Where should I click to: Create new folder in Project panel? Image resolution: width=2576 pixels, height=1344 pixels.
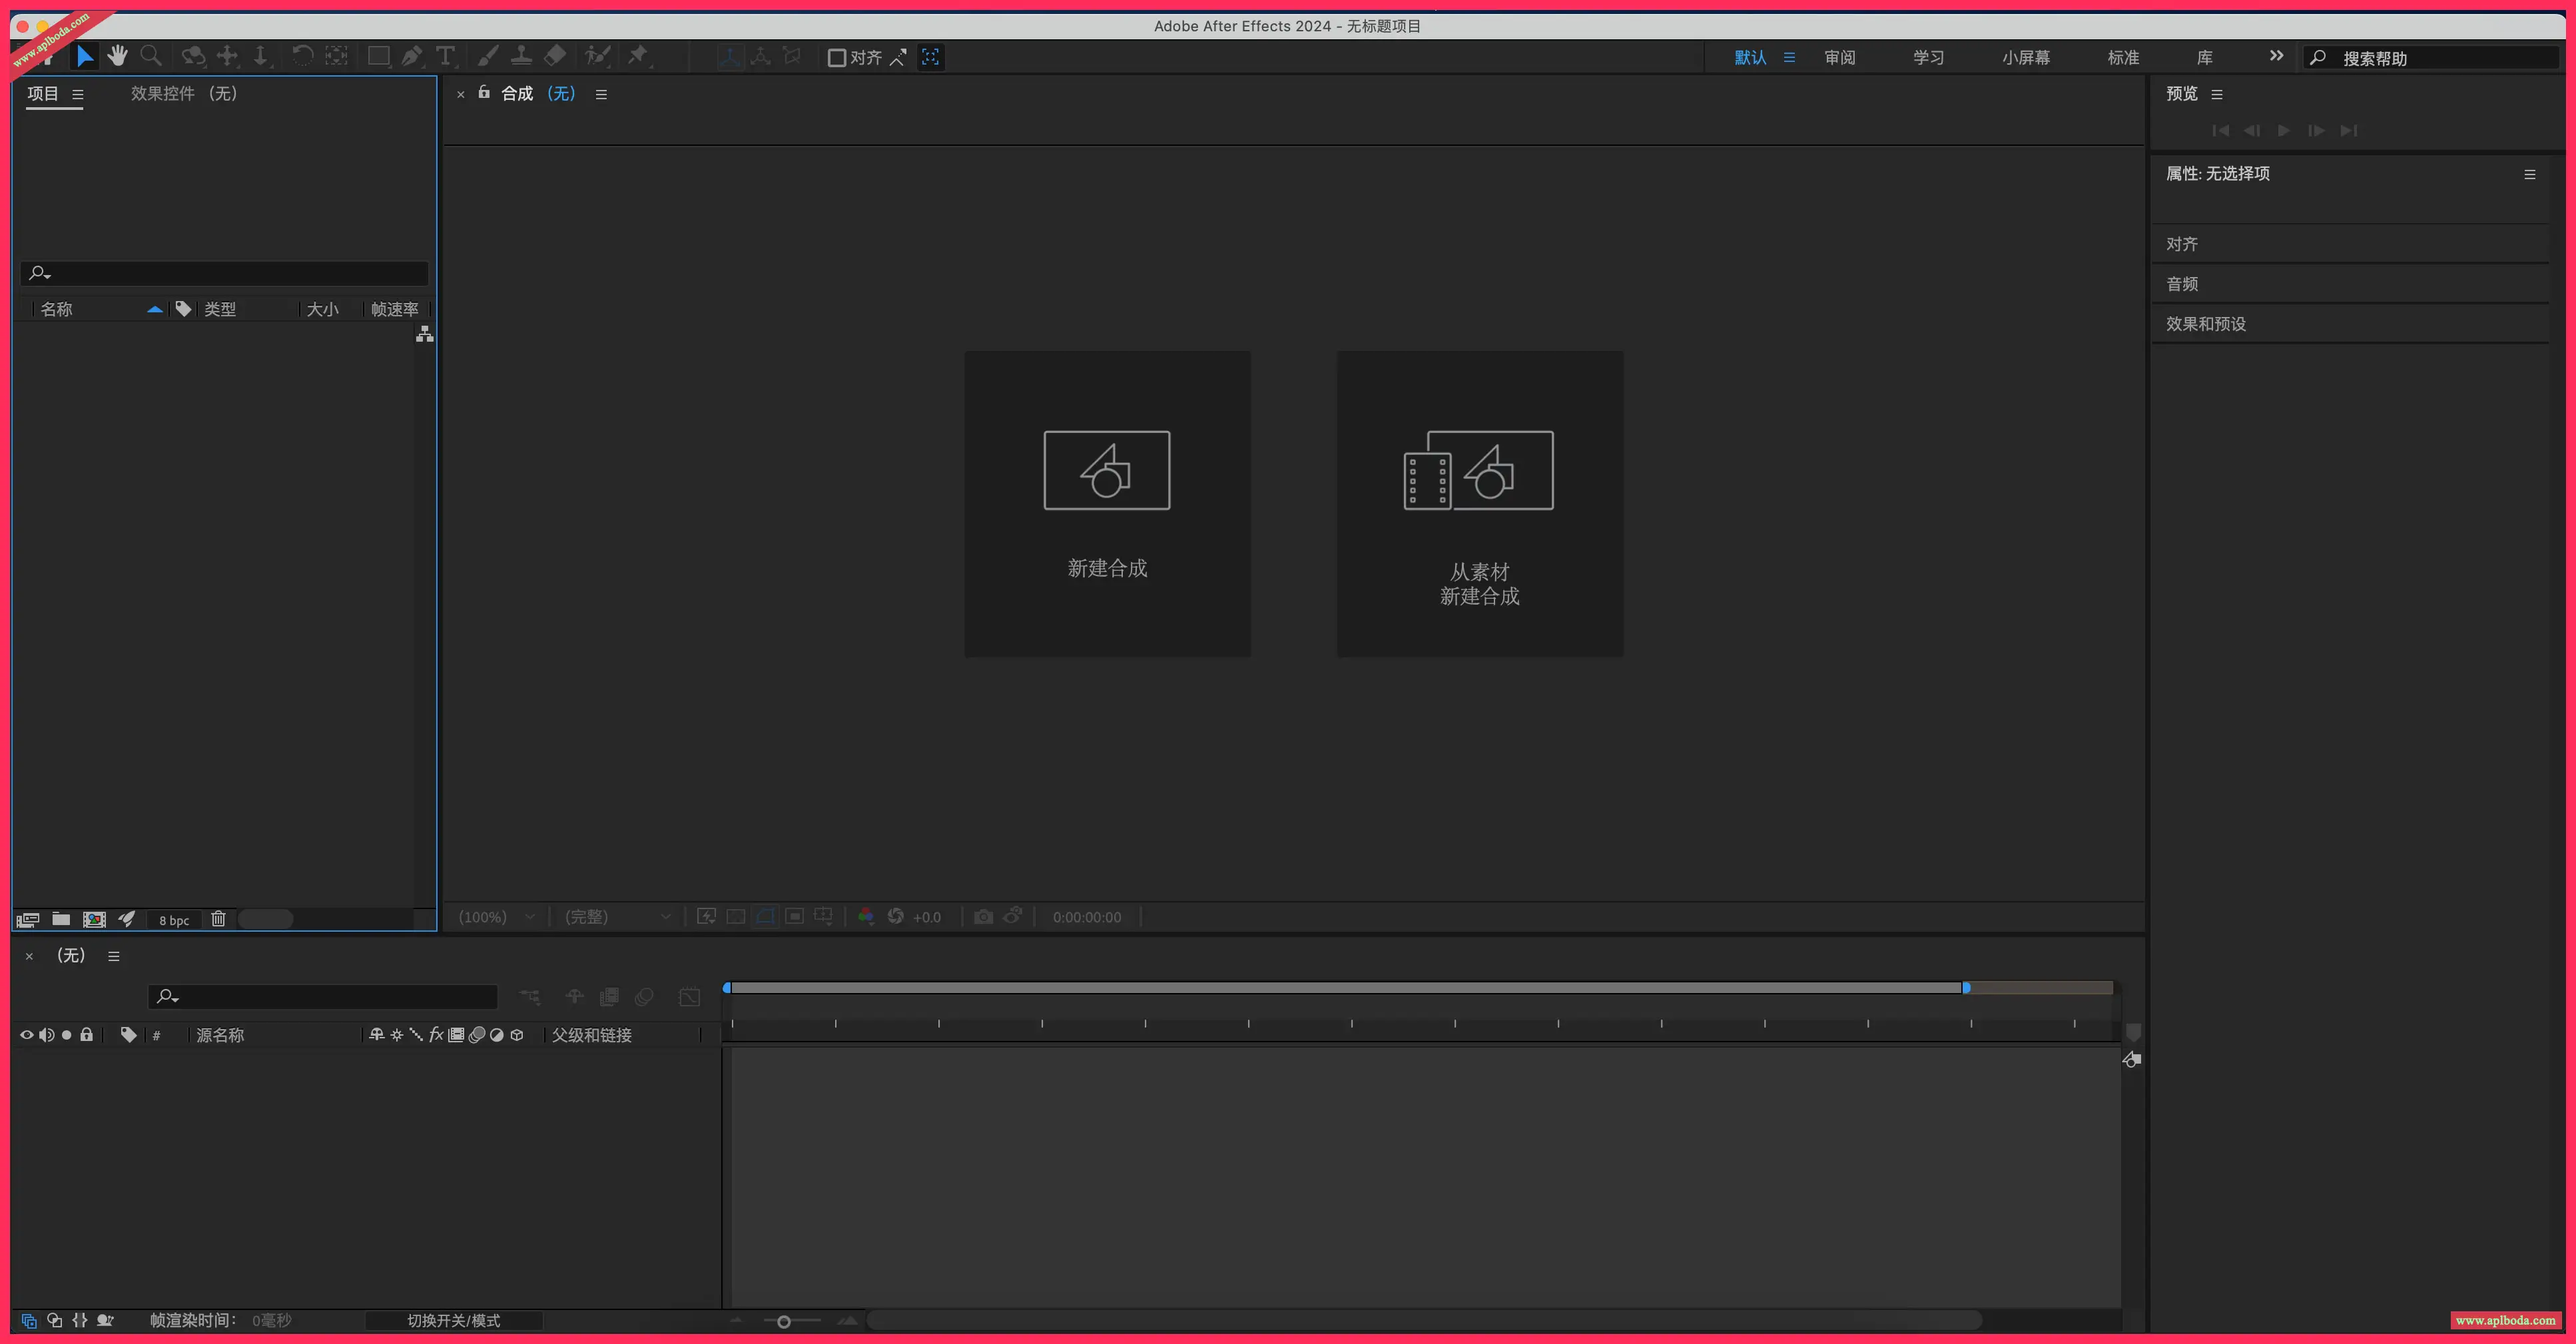point(61,918)
